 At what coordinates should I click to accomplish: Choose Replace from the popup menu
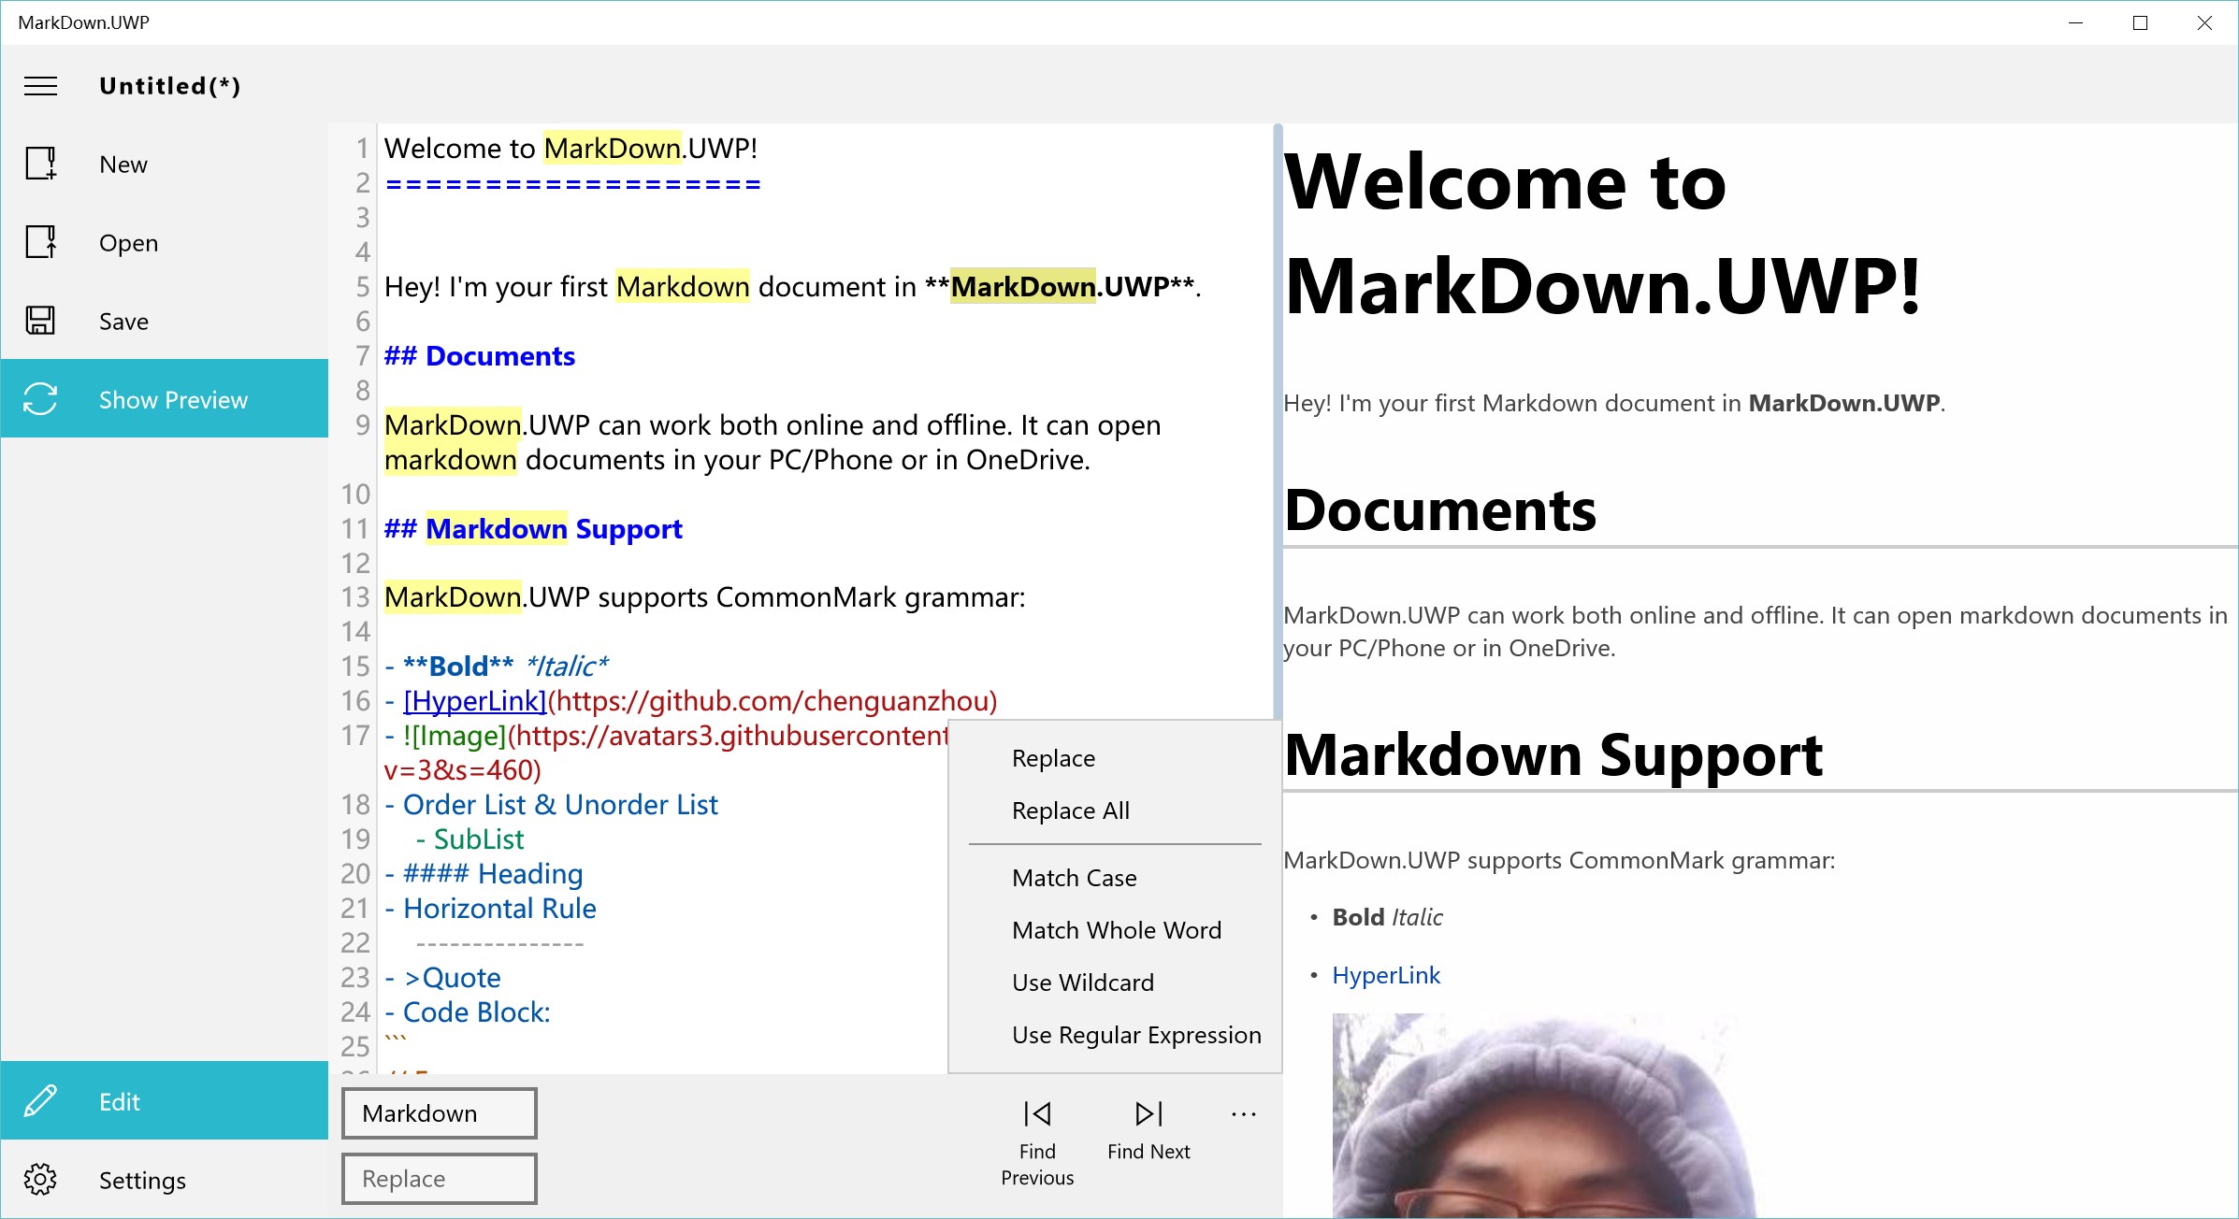[x=1053, y=758]
